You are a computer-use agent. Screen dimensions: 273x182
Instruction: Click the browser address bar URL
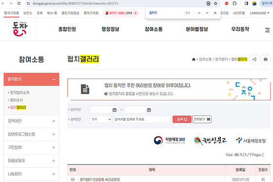75,3
